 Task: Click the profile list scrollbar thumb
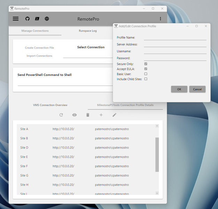[157, 155]
